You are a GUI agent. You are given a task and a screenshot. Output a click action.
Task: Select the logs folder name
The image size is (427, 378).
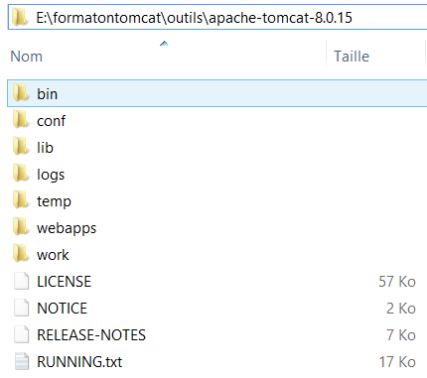pos(51,175)
